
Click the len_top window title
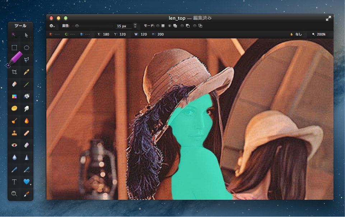click(x=177, y=18)
